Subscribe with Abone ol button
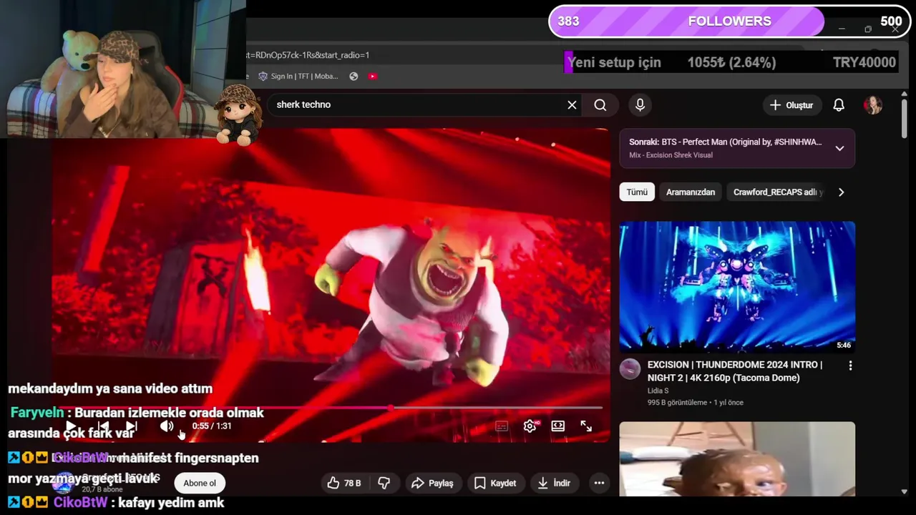 click(x=200, y=484)
